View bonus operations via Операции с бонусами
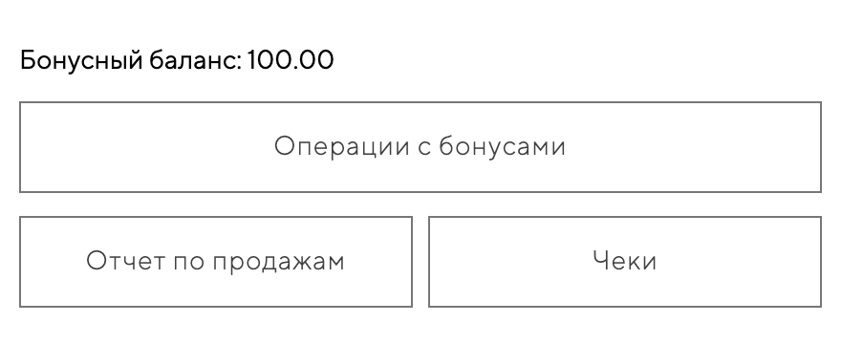Viewport: 841px width, 344px height. pos(420,146)
